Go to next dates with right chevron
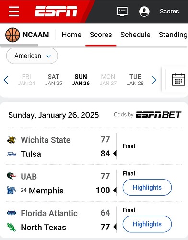The height and width of the screenshot is (240, 188). click(x=154, y=80)
